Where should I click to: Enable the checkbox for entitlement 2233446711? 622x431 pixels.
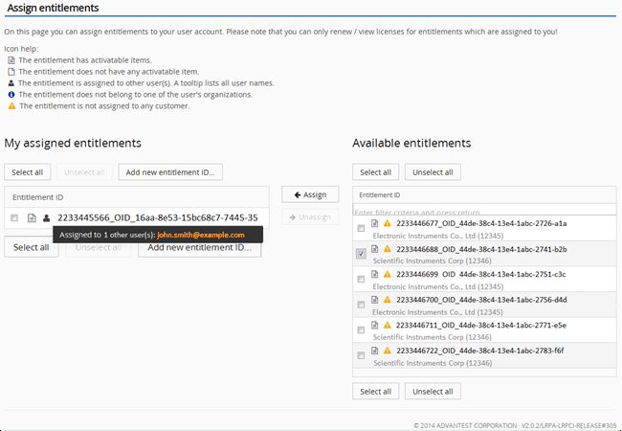click(360, 329)
